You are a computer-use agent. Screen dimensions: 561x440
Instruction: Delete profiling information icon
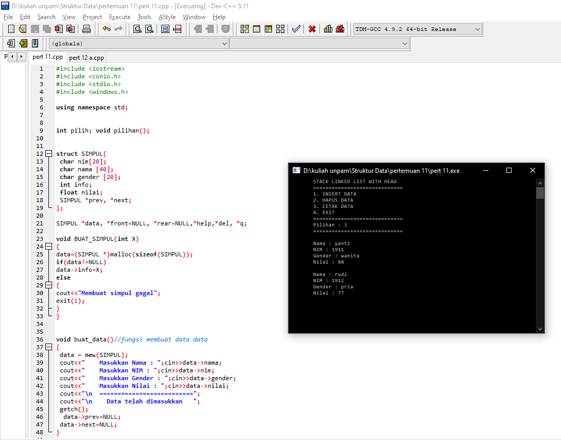click(340, 29)
